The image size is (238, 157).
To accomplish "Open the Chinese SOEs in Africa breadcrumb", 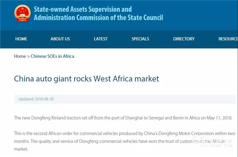I will coord(52,56).
